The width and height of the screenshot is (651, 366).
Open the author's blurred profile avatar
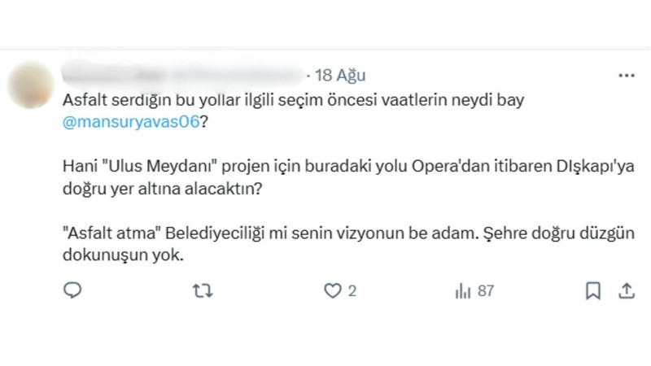[28, 85]
